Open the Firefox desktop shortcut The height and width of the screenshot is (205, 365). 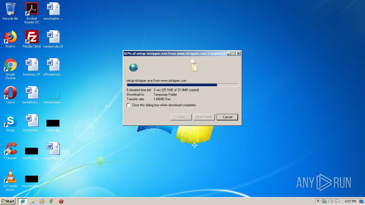point(10,39)
